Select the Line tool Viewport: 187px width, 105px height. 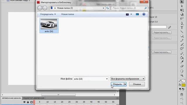tap(182, 32)
